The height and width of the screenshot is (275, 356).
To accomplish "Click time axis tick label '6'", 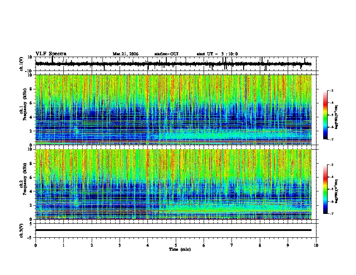I will 204,245.
